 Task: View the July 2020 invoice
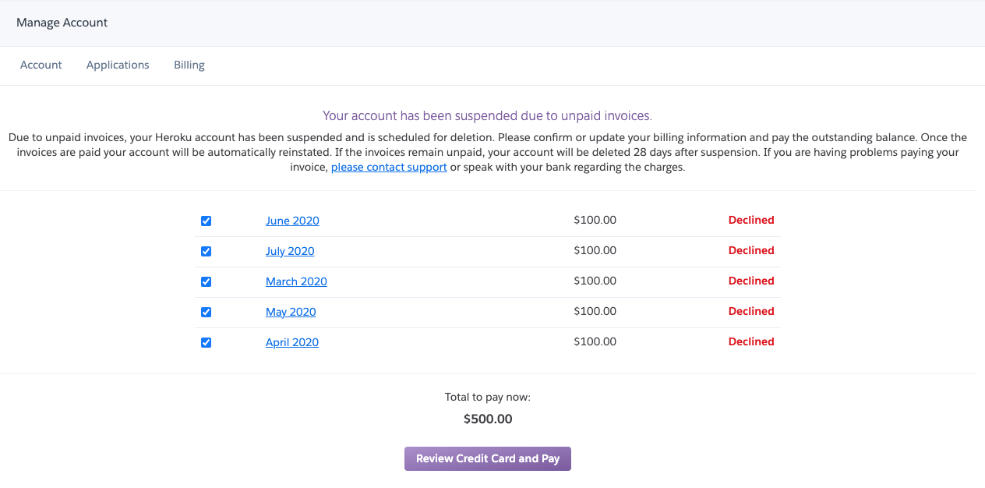290,251
